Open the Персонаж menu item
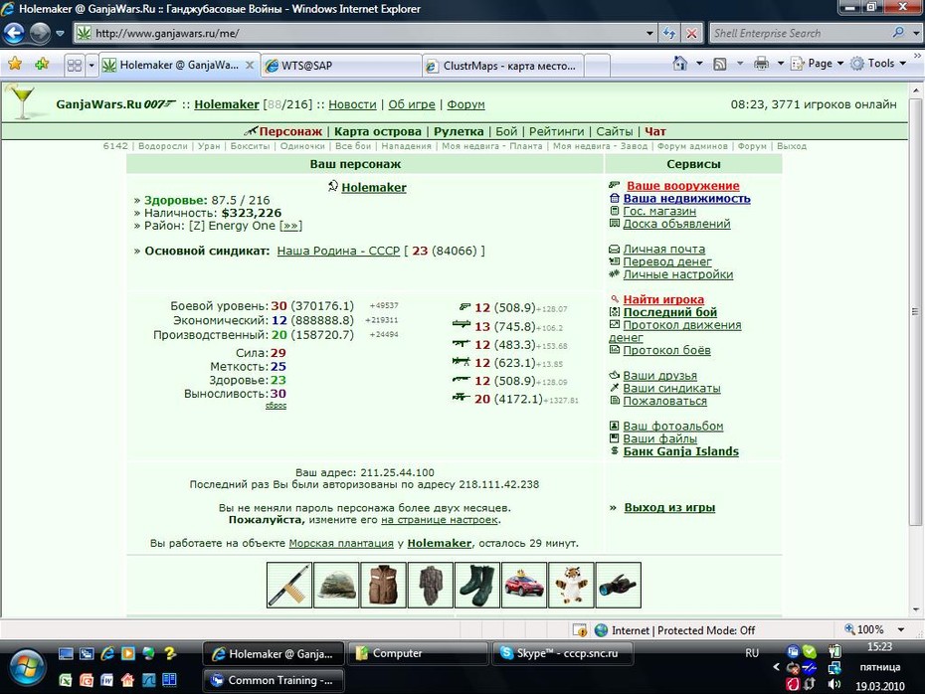 coord(290,131)
